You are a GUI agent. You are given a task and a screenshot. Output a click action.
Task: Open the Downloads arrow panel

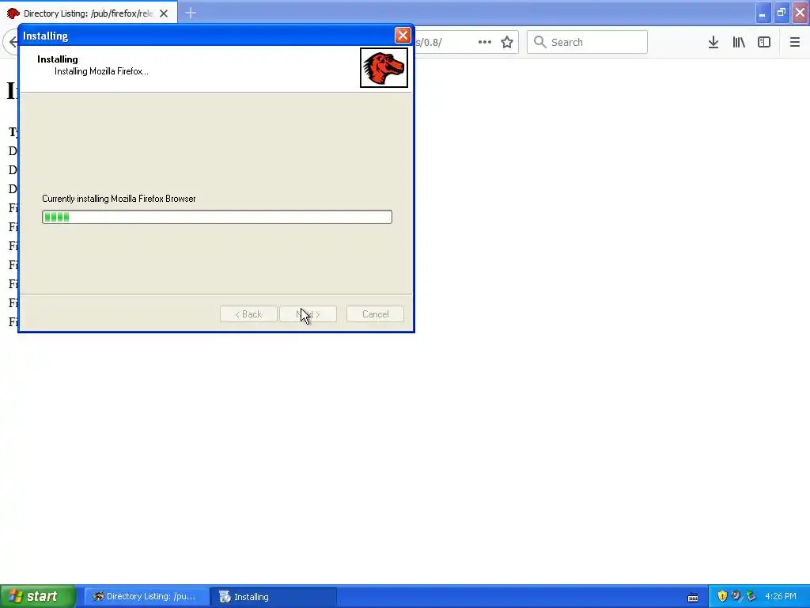[x=713, y=42]
